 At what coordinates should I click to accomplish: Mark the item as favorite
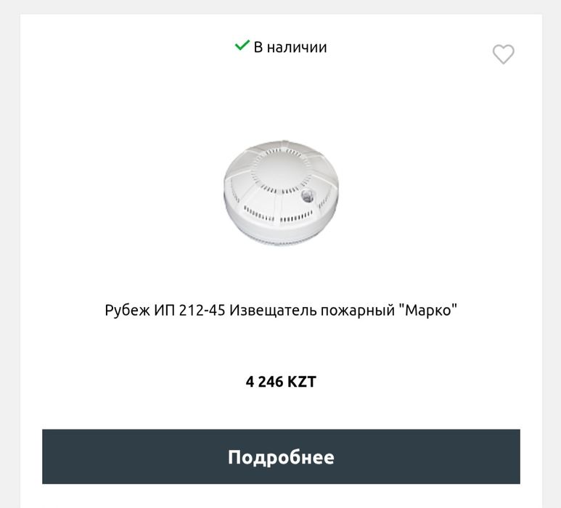503,54
